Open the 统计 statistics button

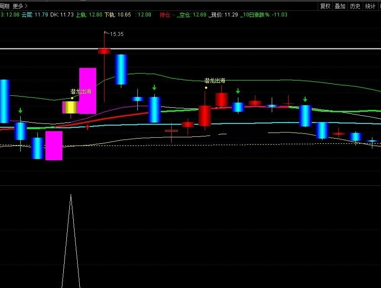coord(370,6)
